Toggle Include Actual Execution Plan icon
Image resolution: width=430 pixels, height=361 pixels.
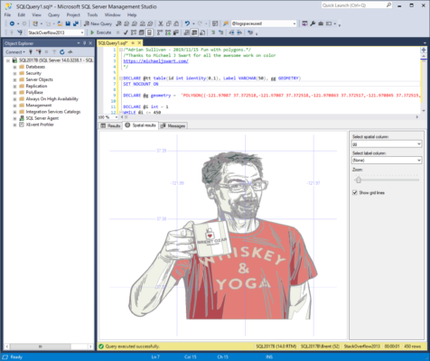click(160, 32)
